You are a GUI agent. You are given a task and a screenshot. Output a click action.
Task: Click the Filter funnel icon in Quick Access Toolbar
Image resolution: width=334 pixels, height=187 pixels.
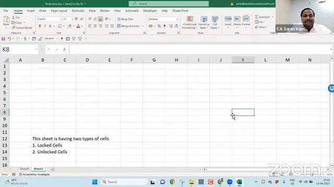click(80, 39)
